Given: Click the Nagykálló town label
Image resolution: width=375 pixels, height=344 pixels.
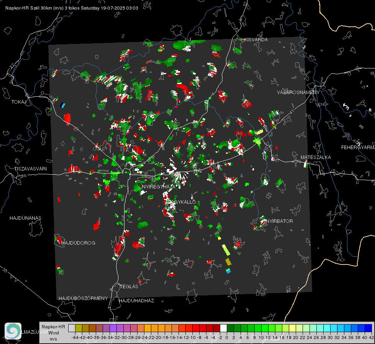Looking at the screenshot, I should point(182,202).
